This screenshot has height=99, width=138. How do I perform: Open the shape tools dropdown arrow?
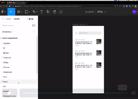(x=29, y=12)
